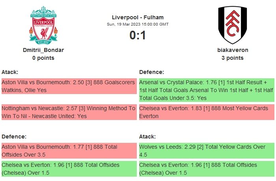Click the match date Sun, 19 Mar 2023
Viewport: 276px width, 181px height.
(x=138, y=24)
